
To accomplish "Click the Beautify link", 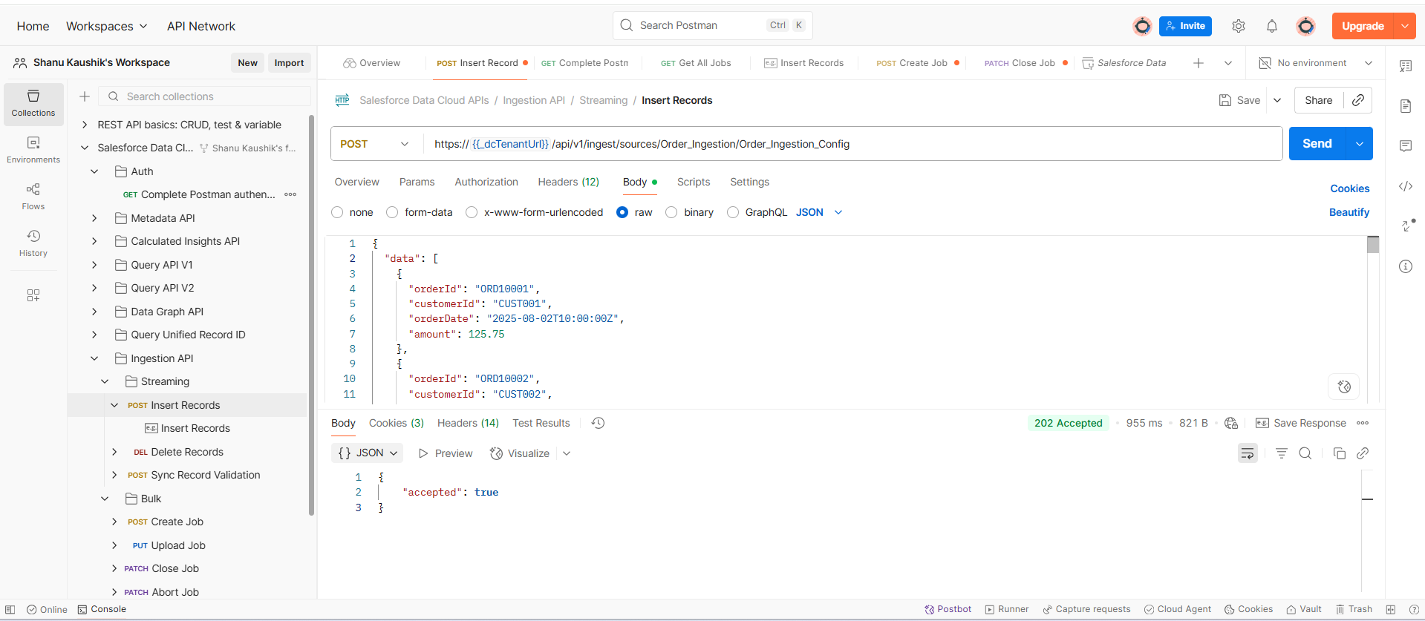I will 1349,212.
